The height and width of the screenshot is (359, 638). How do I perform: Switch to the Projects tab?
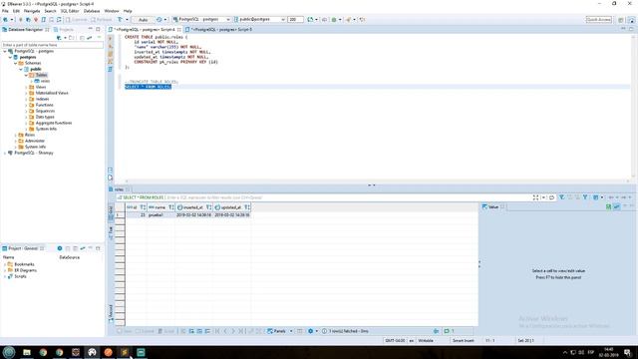point(64,30)
